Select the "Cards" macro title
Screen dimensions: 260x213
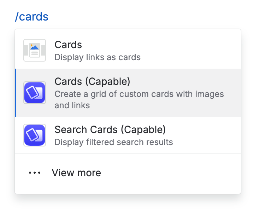pyautogui.click(x=68, y=45)
